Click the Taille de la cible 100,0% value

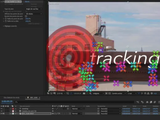[x=28, y=21]
